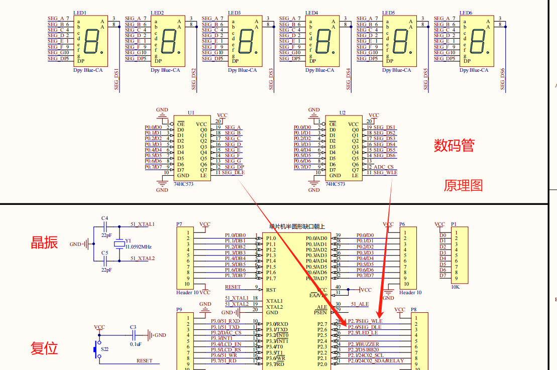Click the SEG_DLE net label on U1
Image resolution: width=557 pixels, height=370 pixels.
(233, 173)
